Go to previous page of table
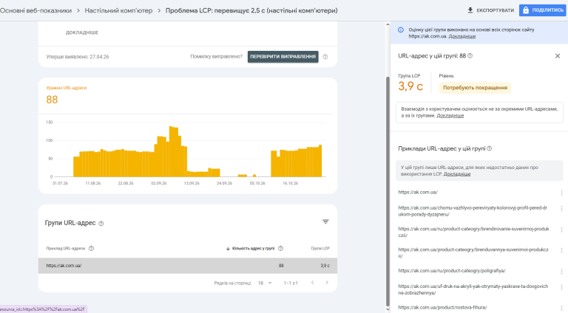The width and height of the screenshot is (568, 313). (x=312, y=283)
